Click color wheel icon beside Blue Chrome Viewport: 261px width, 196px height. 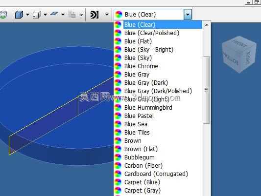click(118, 66)
